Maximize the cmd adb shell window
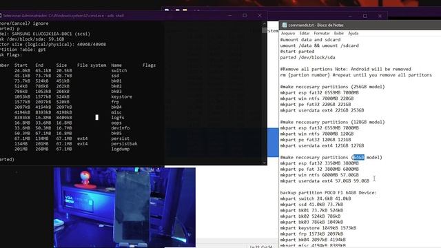The height and width of the screenshot is (248, 441). pyautogui.click(x=245, y=15)
